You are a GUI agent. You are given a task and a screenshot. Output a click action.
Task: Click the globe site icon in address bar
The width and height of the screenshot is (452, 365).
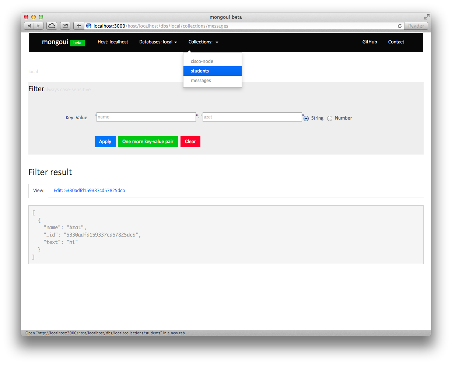tap(89, 26)
